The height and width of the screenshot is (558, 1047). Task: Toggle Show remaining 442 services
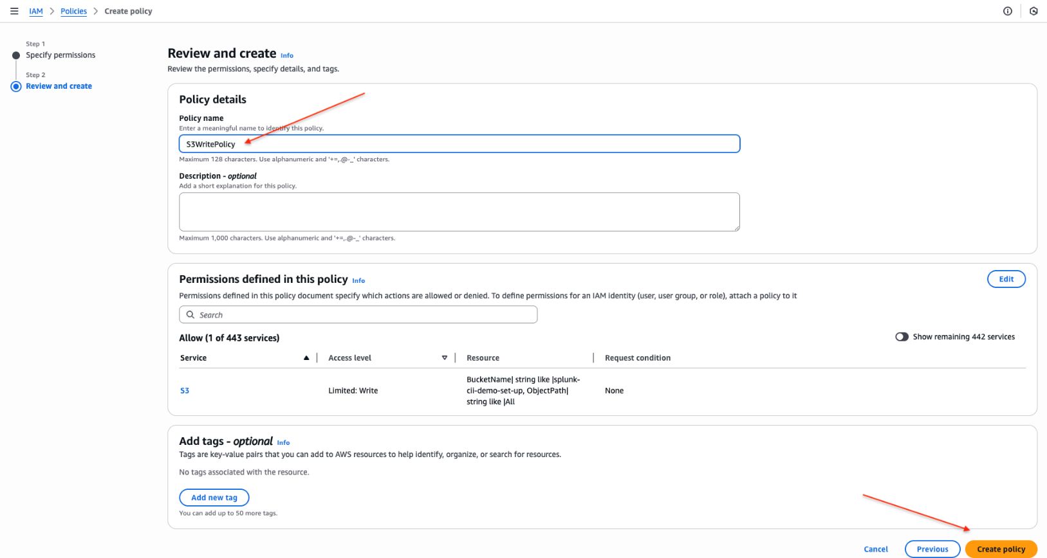click(x=902, y=337)
